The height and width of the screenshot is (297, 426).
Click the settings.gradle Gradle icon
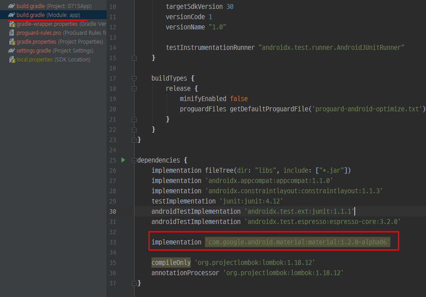[x=12, y=50]
